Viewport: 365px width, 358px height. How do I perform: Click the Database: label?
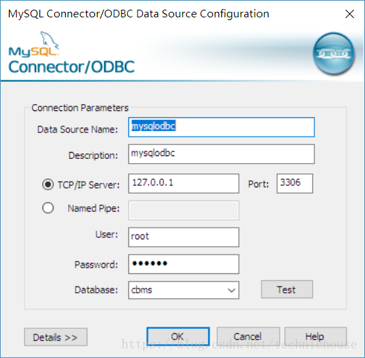click(x=96, y=290)
